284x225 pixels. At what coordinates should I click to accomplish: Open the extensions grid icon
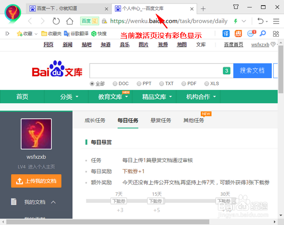(x=276, y=34)
